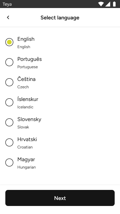The width and height of the screenshot is (120, 214).
Task: Tap the Croatian subtitle label
Action: pyautogui.click(x=25, y=147)
